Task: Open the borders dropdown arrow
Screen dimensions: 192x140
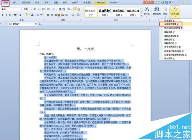Action: (x=81, y=15)
